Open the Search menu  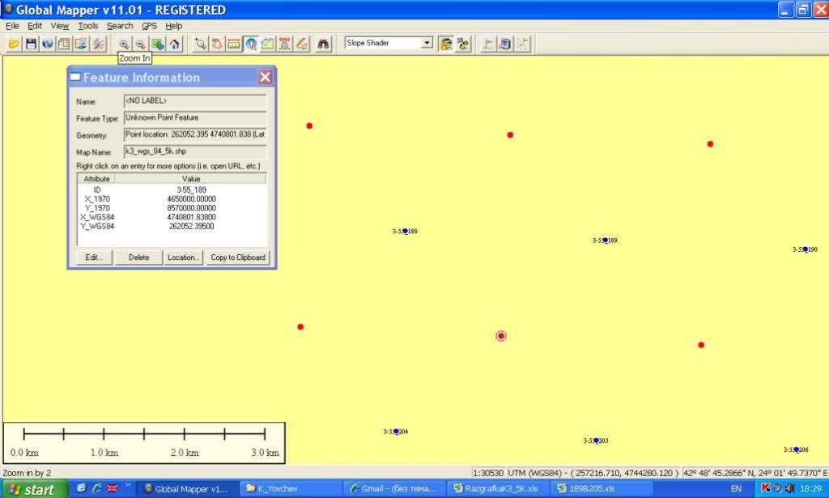point(120,26)
